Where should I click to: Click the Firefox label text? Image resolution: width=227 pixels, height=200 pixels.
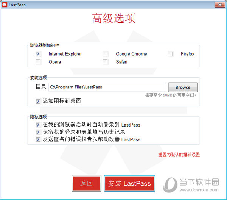188,54
